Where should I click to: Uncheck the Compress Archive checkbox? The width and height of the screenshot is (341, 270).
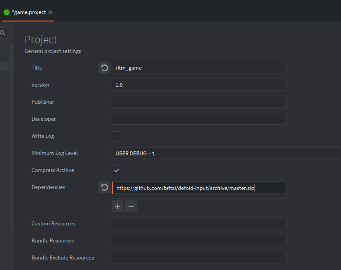pyautogui.click(x=116, y=170)
